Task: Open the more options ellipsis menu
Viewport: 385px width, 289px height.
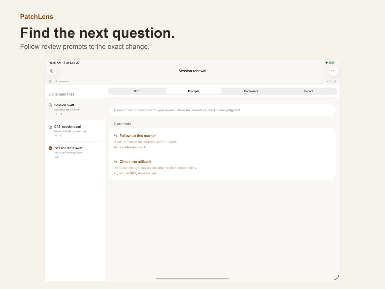Action: (333, 71)
